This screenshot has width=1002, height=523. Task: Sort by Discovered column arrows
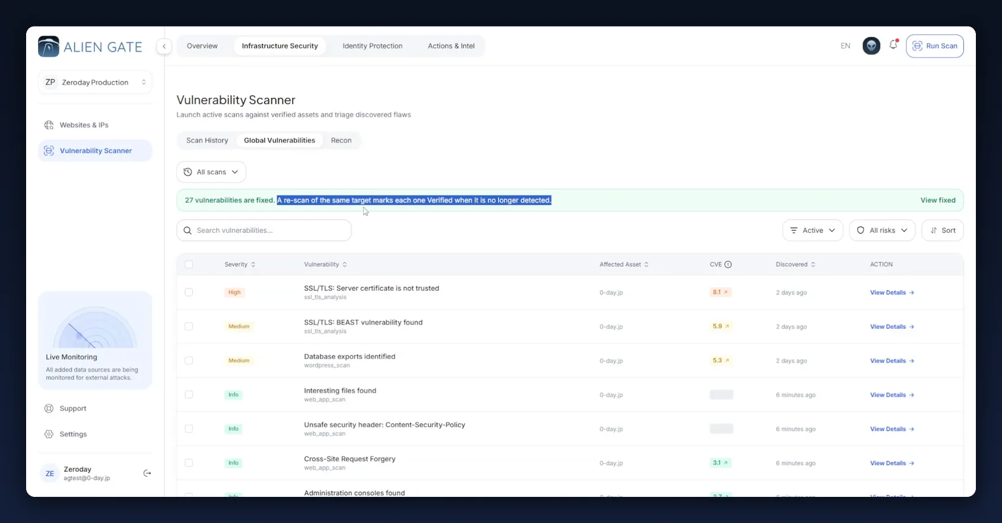[813, 264]
